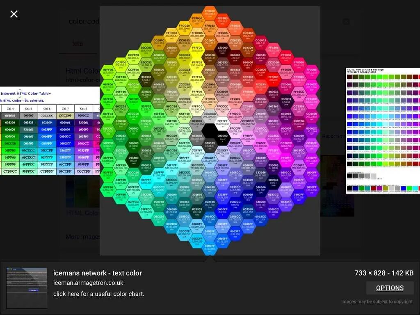
Task: Click the 99FFFF cell in the HTML color table
Action: [x=47, y=164]
